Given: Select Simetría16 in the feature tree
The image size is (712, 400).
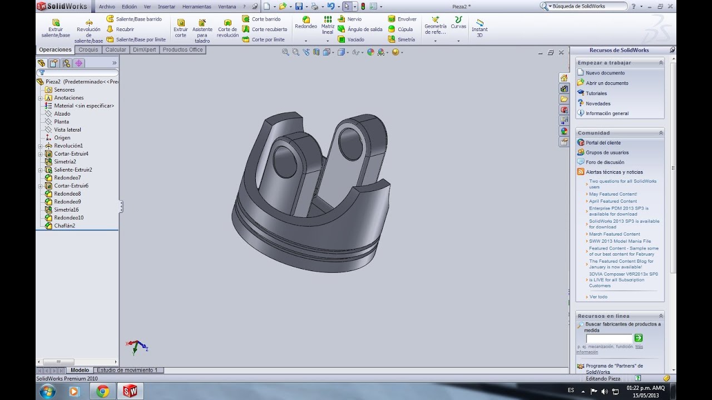Looking at the screenshot, I should 66,210.
